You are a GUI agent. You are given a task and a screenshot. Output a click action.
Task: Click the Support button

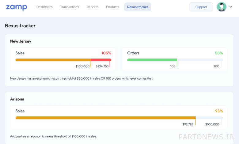coord(201,7)
